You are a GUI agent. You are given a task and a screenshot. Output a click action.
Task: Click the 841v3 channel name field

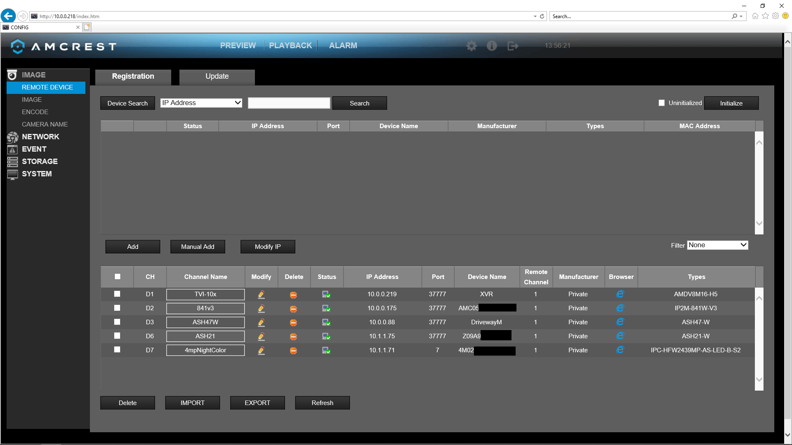coord(205,308)
